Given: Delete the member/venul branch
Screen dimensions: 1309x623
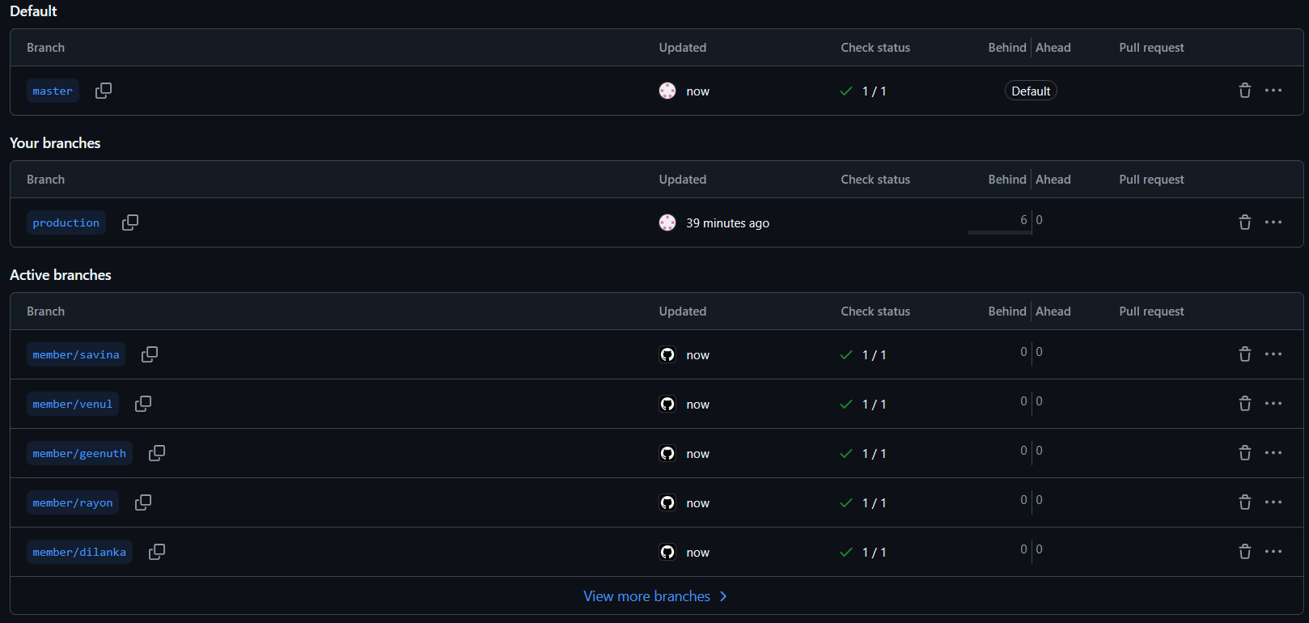Looking at the screenshot, I should pos(1245,404).
